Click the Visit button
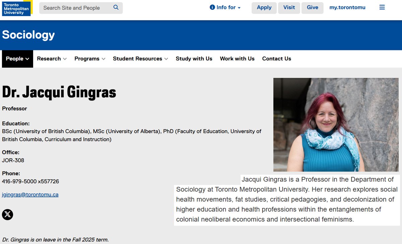The width and height of the screenshot is (402, 244). point(289,8)
